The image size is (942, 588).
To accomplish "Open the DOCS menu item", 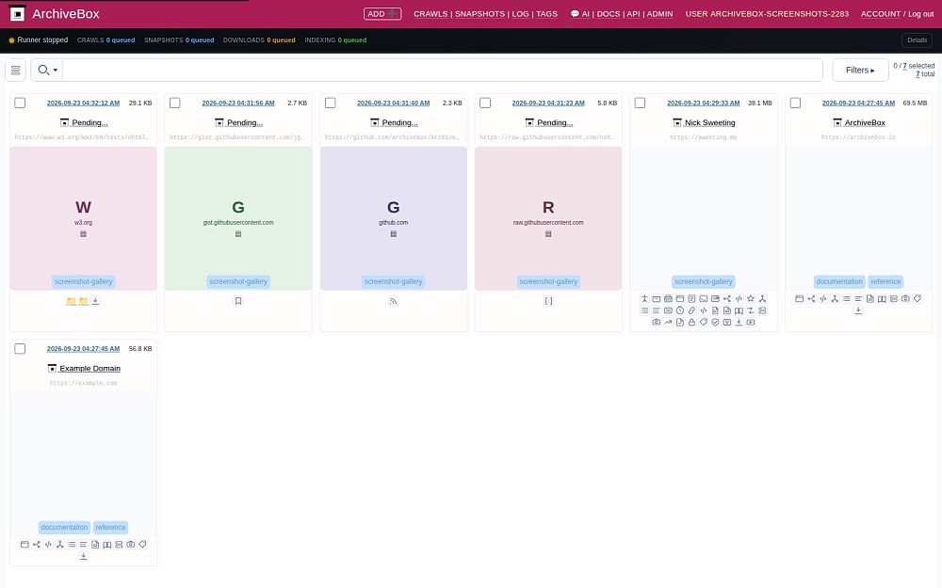I will [x=608, y=14].
